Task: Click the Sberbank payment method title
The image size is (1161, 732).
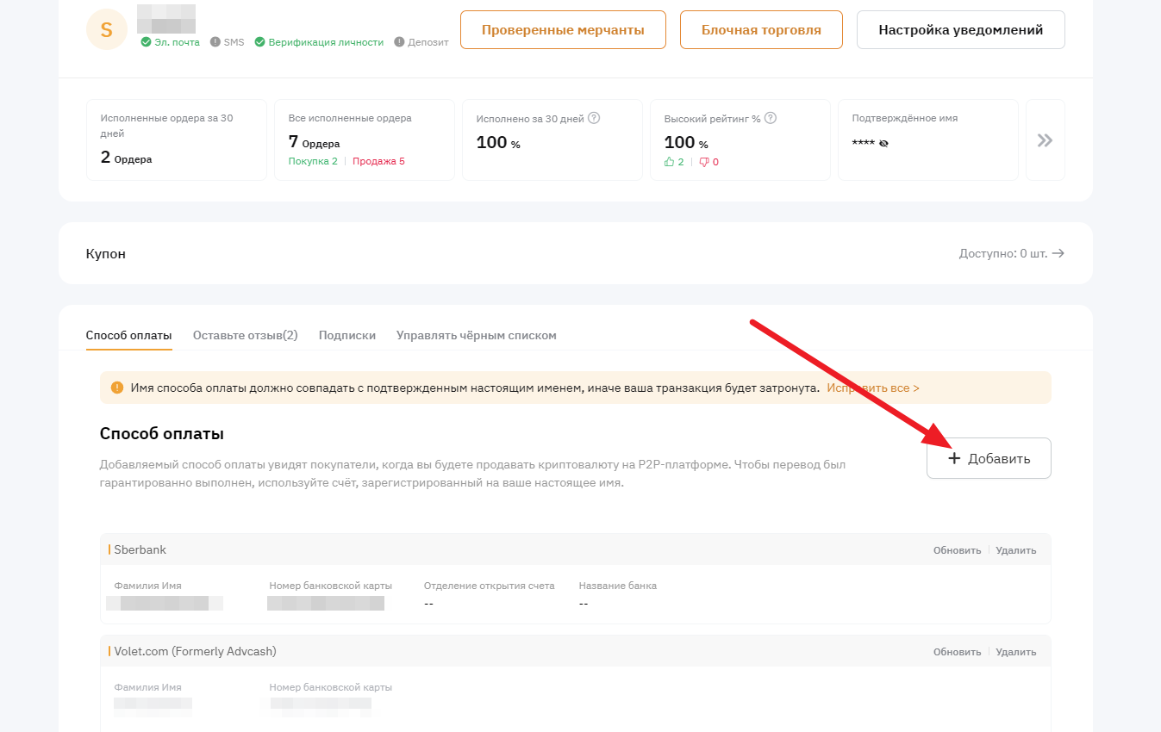Action: click(x=140, y=549)
